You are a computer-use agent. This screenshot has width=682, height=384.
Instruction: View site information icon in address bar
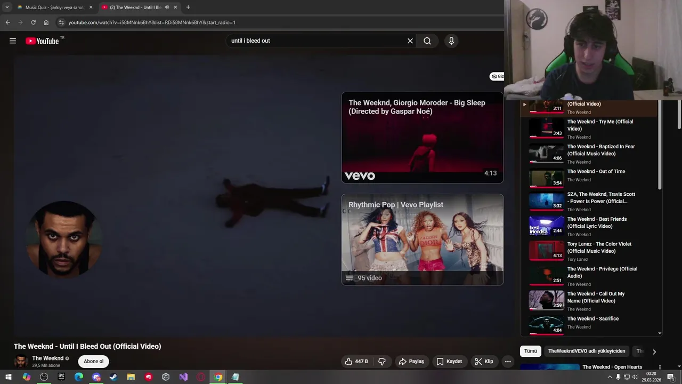pyautogui.click(x=61, y=22)
